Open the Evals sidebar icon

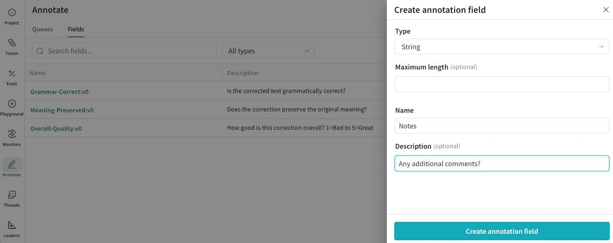tap(12, 77)
